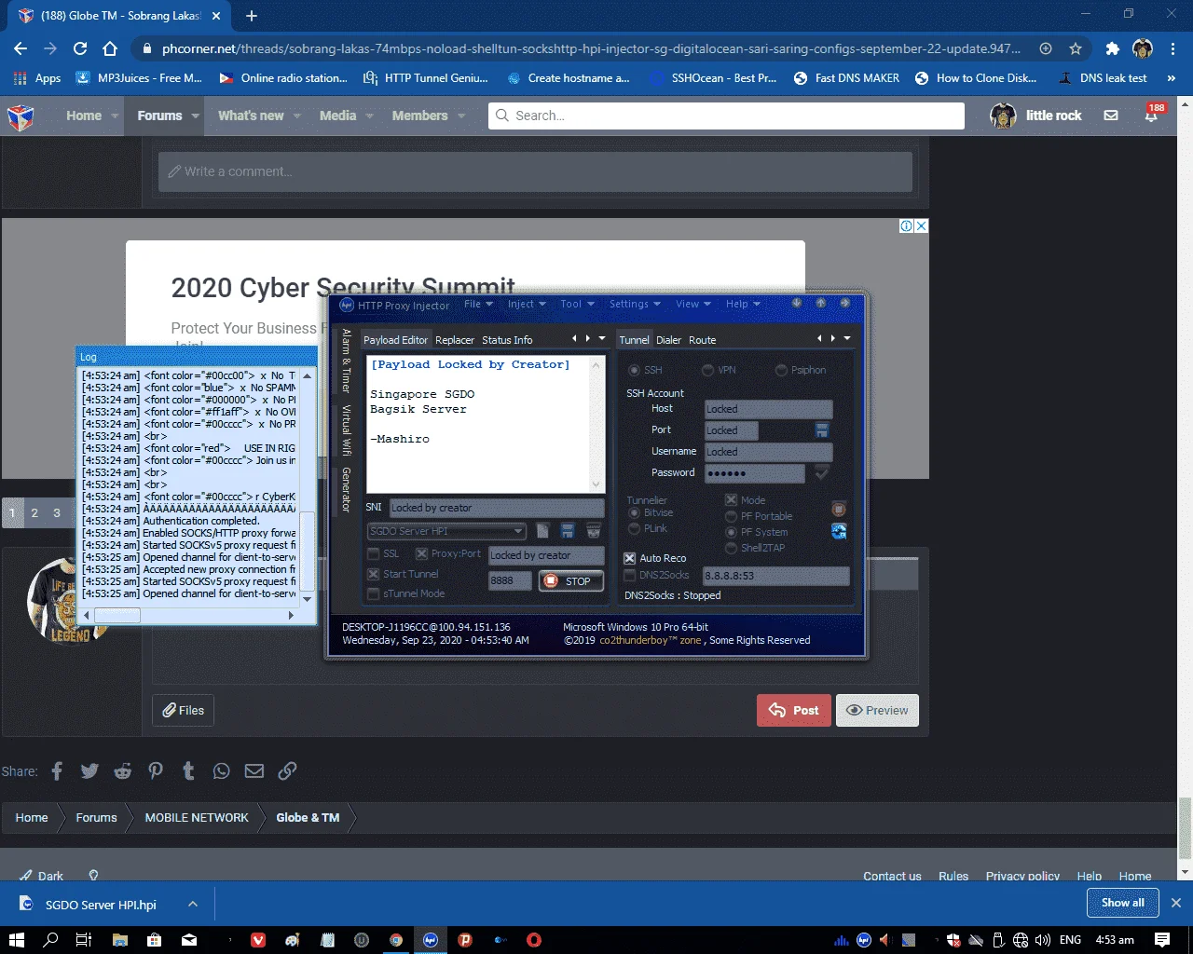Open the Settings menu in HTTP Proxy Injector

(635, 304)
